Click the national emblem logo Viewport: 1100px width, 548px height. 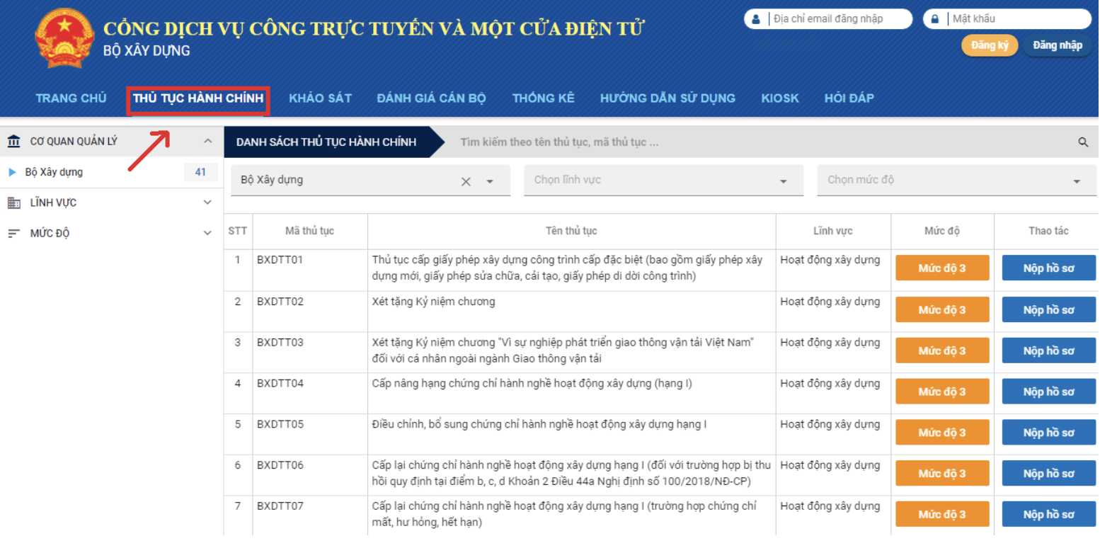point(64,37)
